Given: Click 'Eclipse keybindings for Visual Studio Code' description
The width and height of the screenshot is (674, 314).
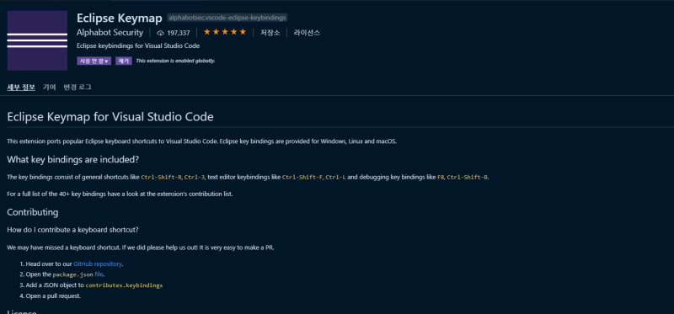Looking at the screenshot, I should point(138,45).
